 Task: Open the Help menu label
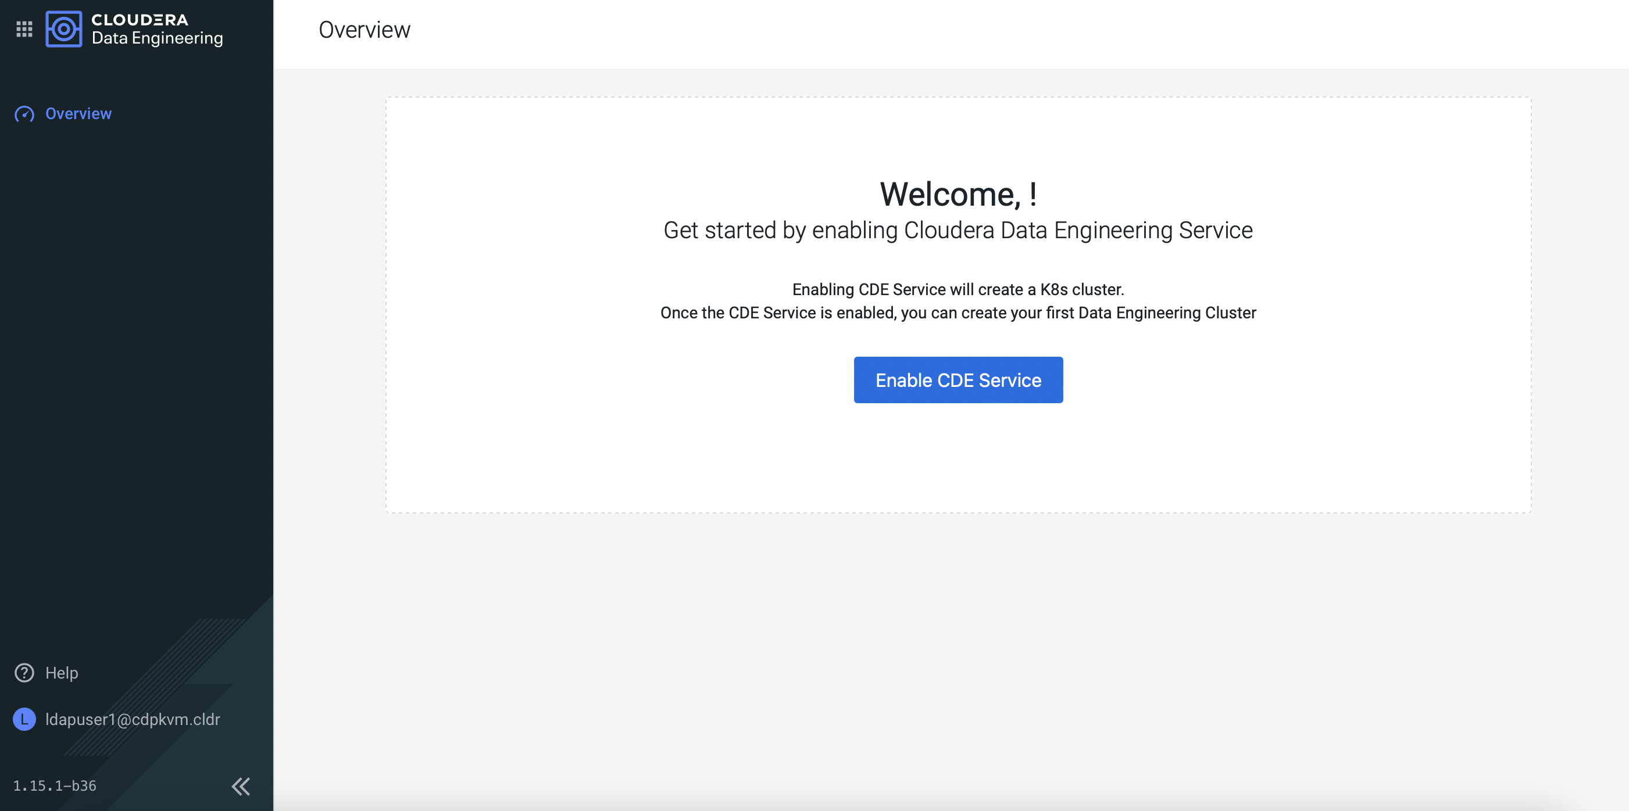tap(62, 673)
